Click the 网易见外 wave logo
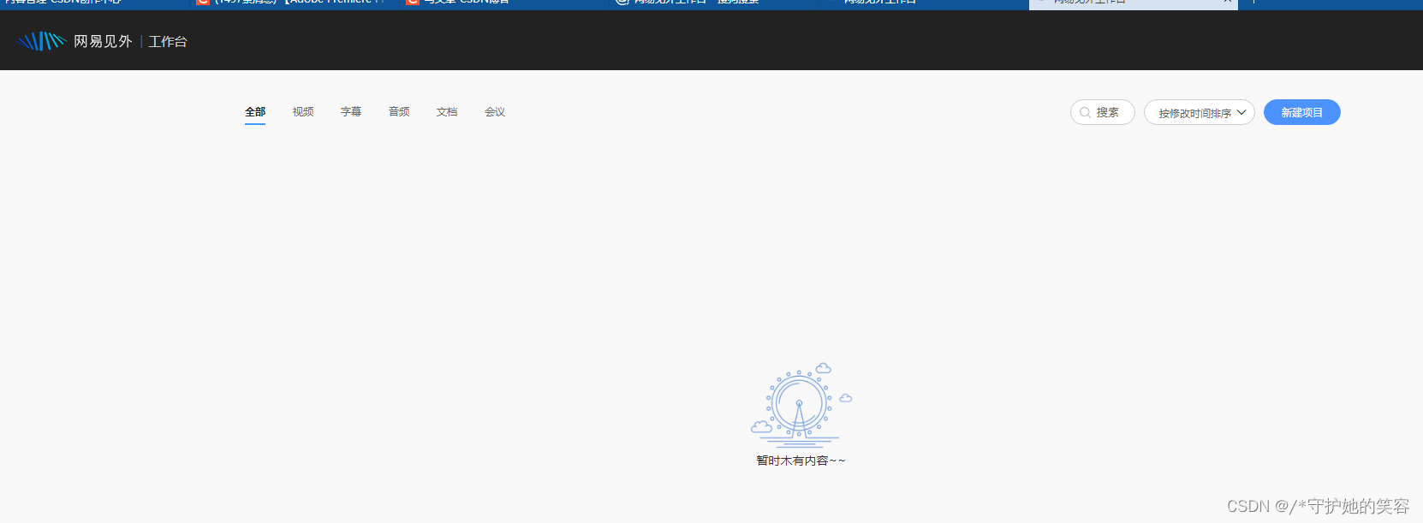The width and height of the screenshot is (1423, 523). tap(41, 41)
